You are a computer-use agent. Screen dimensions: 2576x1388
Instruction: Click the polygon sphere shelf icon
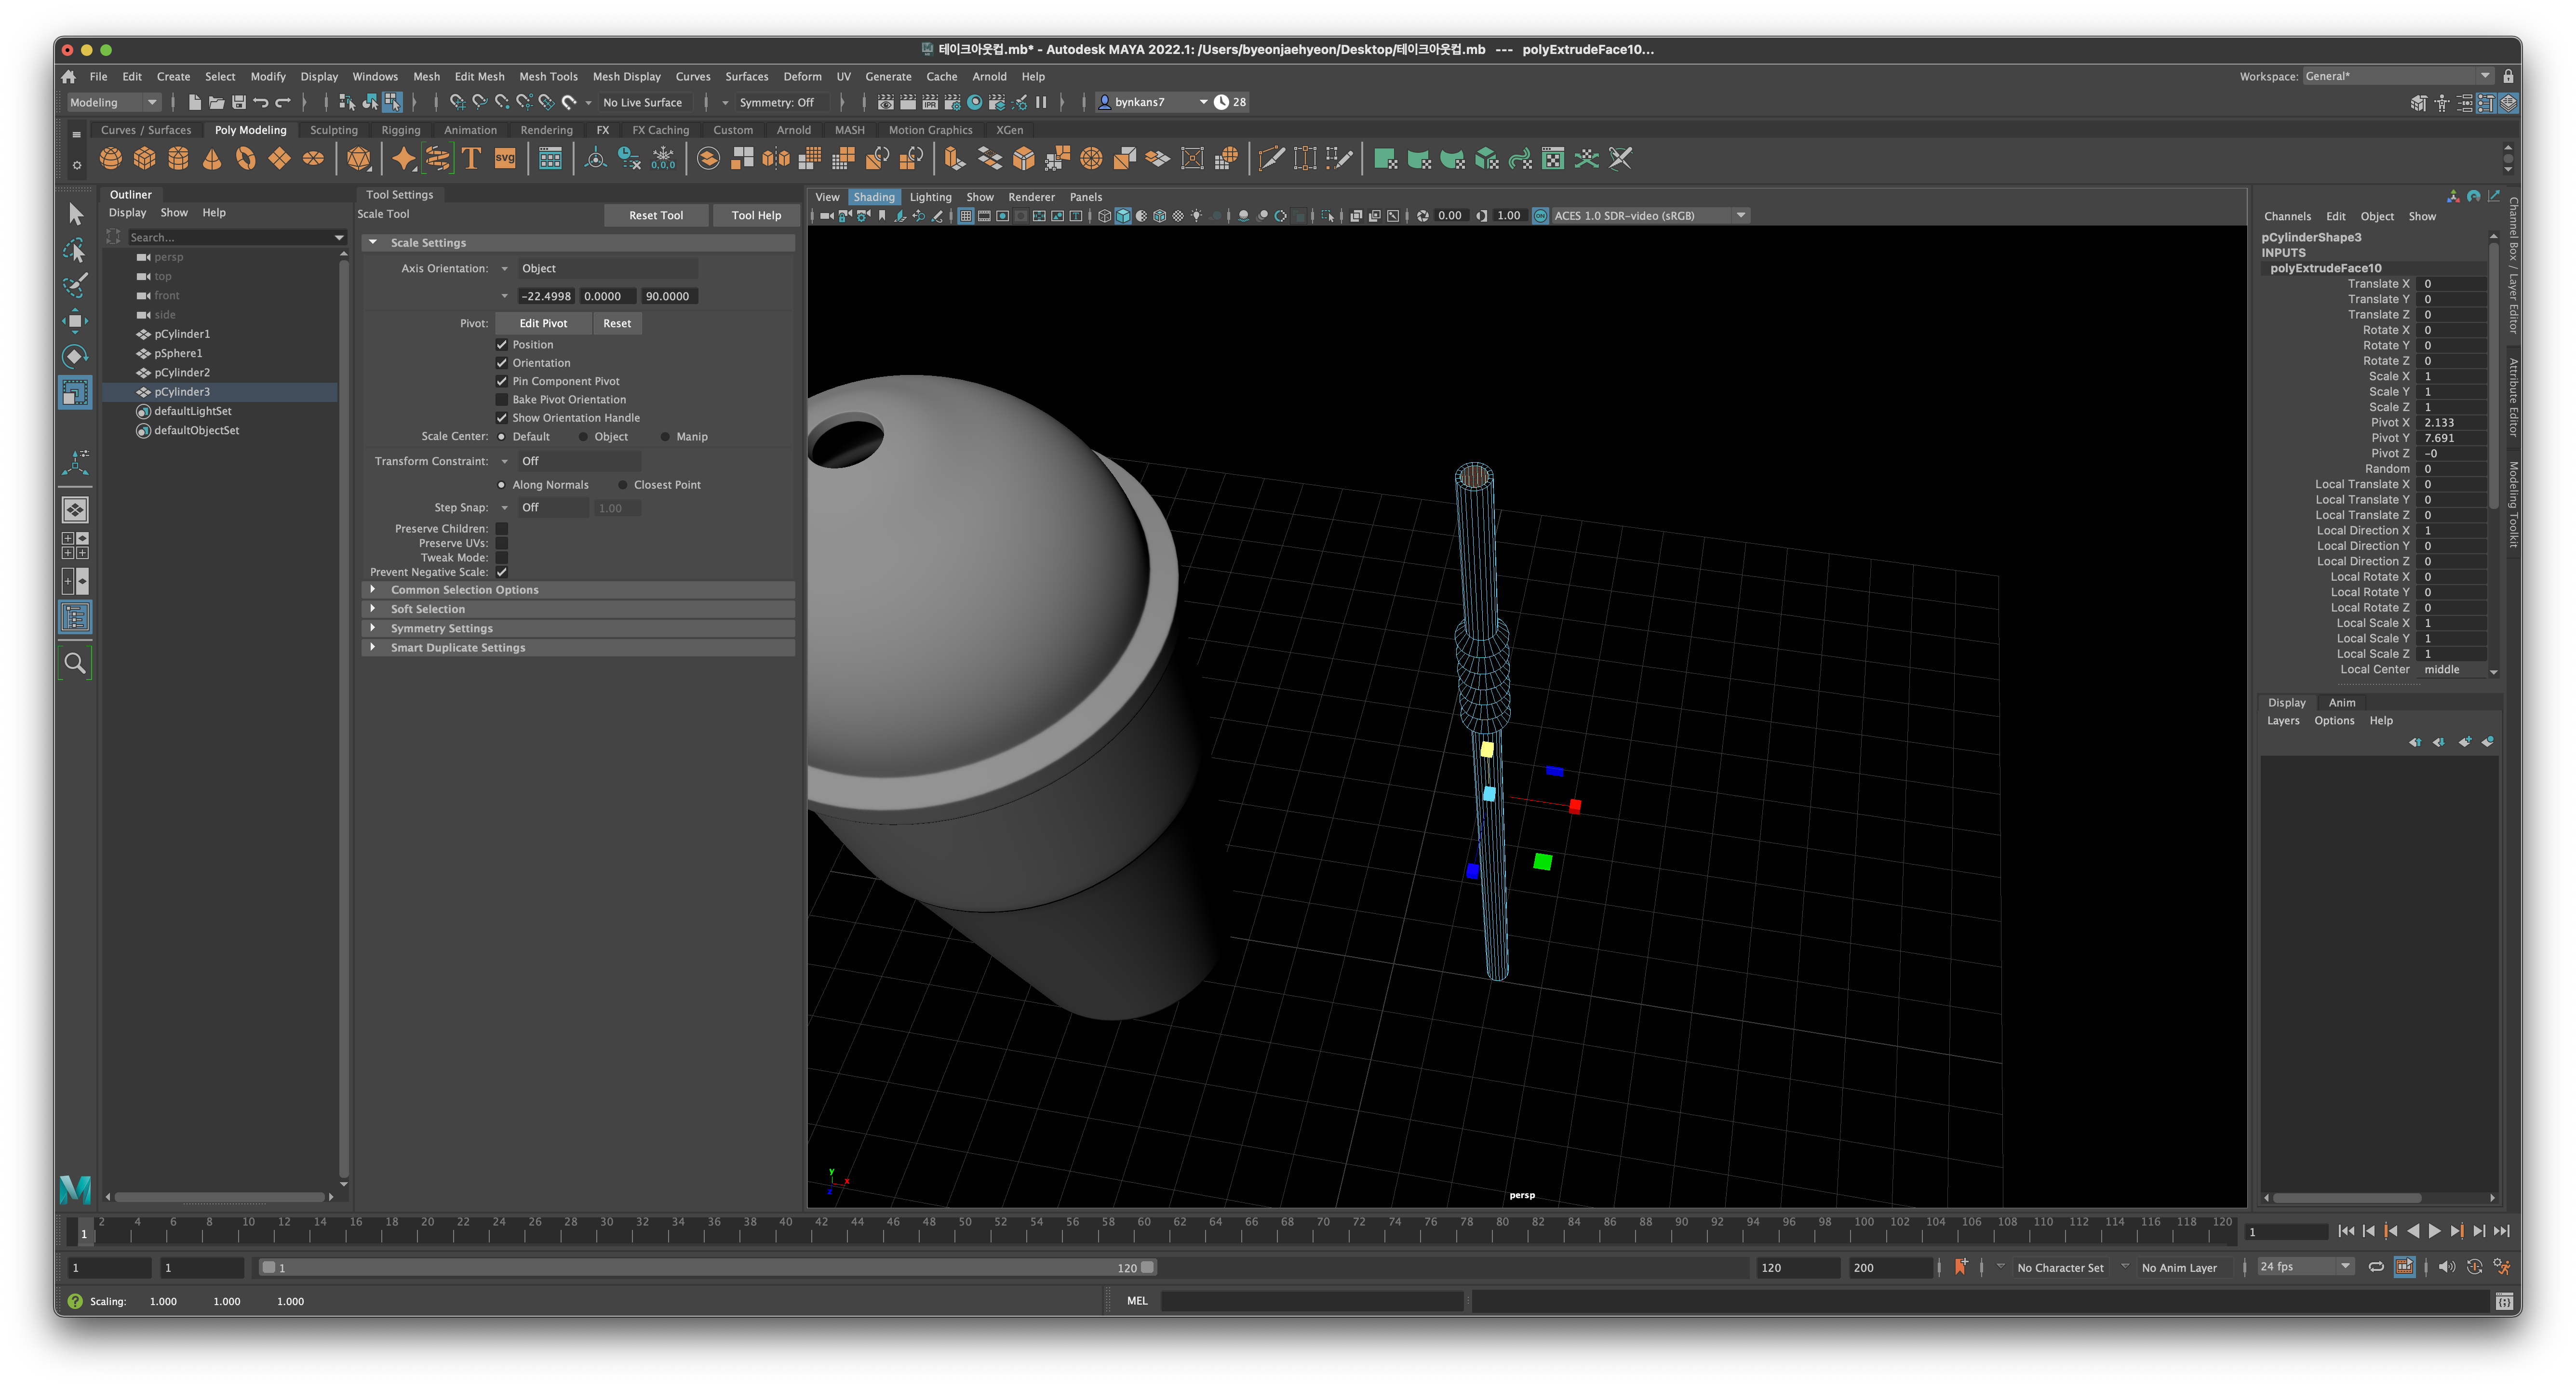pyautogui.click(x=111, y=159)
